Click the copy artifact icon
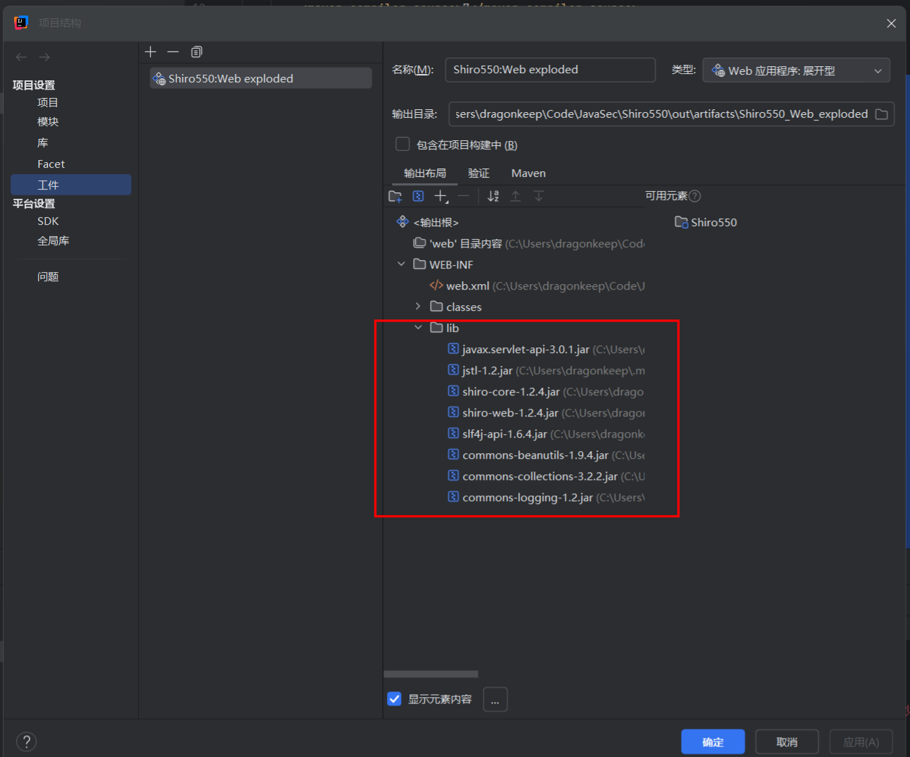910x757 pixels. tap(197, 52)
